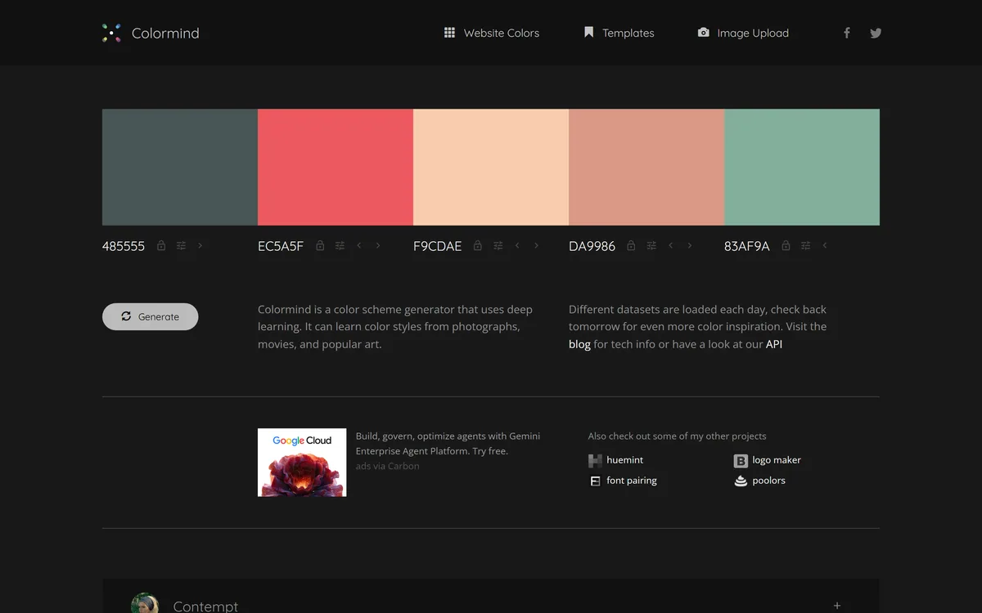This screenshot has height=613, width=982.
Task: Move DA9986 color left
Action: pos(670,245)
